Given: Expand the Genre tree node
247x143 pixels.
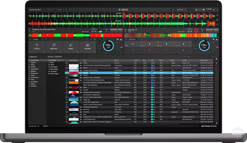Looking at the screenshot, I should pos(47,65).
